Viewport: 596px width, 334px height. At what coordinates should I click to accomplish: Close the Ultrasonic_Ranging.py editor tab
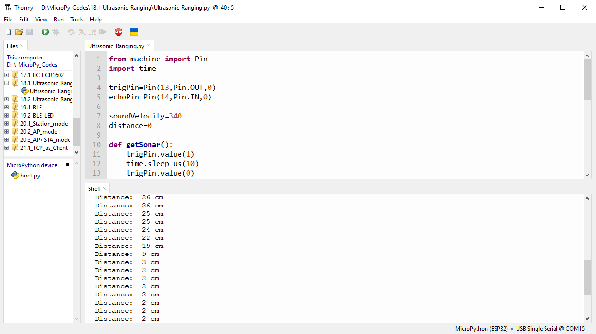click(149, 46)
